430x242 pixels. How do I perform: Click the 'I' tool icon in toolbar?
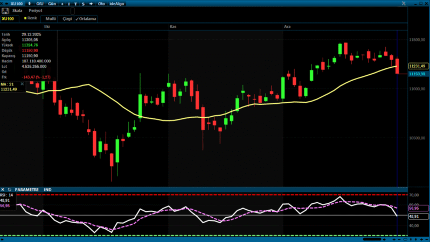click(69, 3)
